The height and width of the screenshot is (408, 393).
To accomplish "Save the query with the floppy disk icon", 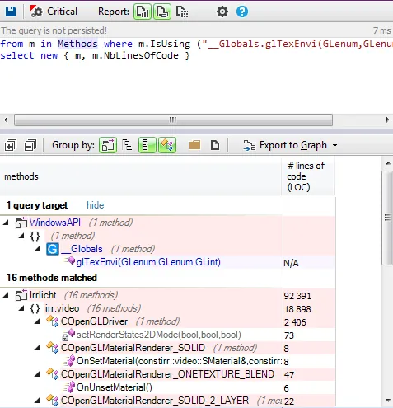I will pos(11,12).
